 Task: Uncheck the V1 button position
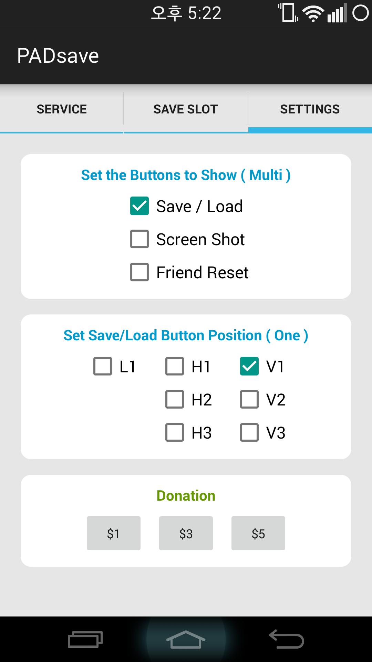click(249, 367)
